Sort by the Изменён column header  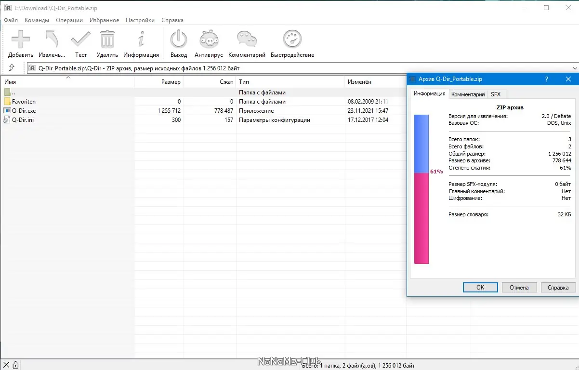[x=376, y=82]
